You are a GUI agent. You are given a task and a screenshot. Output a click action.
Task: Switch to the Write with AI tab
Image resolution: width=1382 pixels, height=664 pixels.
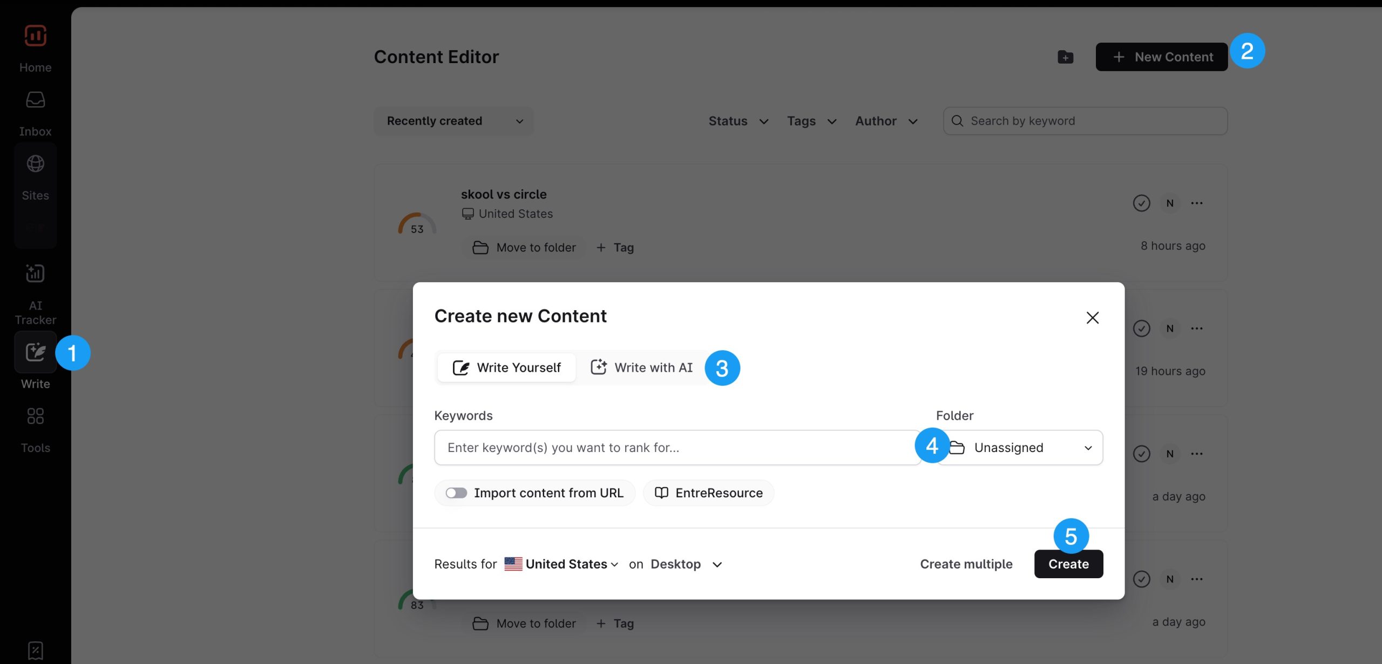(642, 367)
